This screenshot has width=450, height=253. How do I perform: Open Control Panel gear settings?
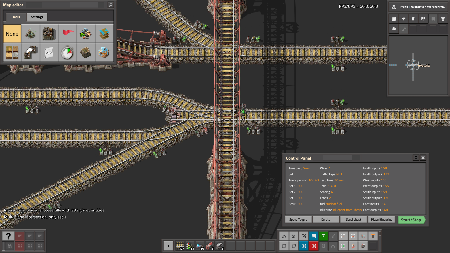pos(416,158)
